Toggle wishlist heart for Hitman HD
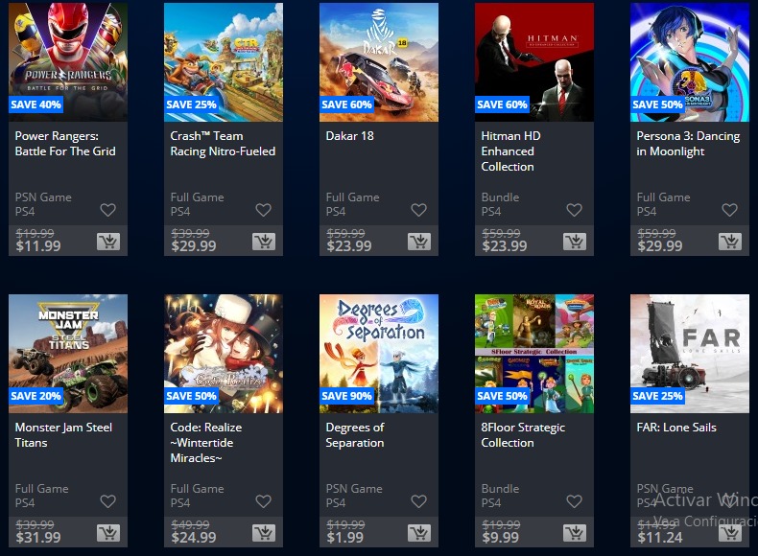This screenshot has width=758, height=556. pos(575,210)
